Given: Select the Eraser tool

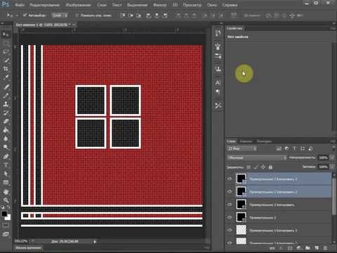Looking at the screenshot, I should (x=6, y=121).
